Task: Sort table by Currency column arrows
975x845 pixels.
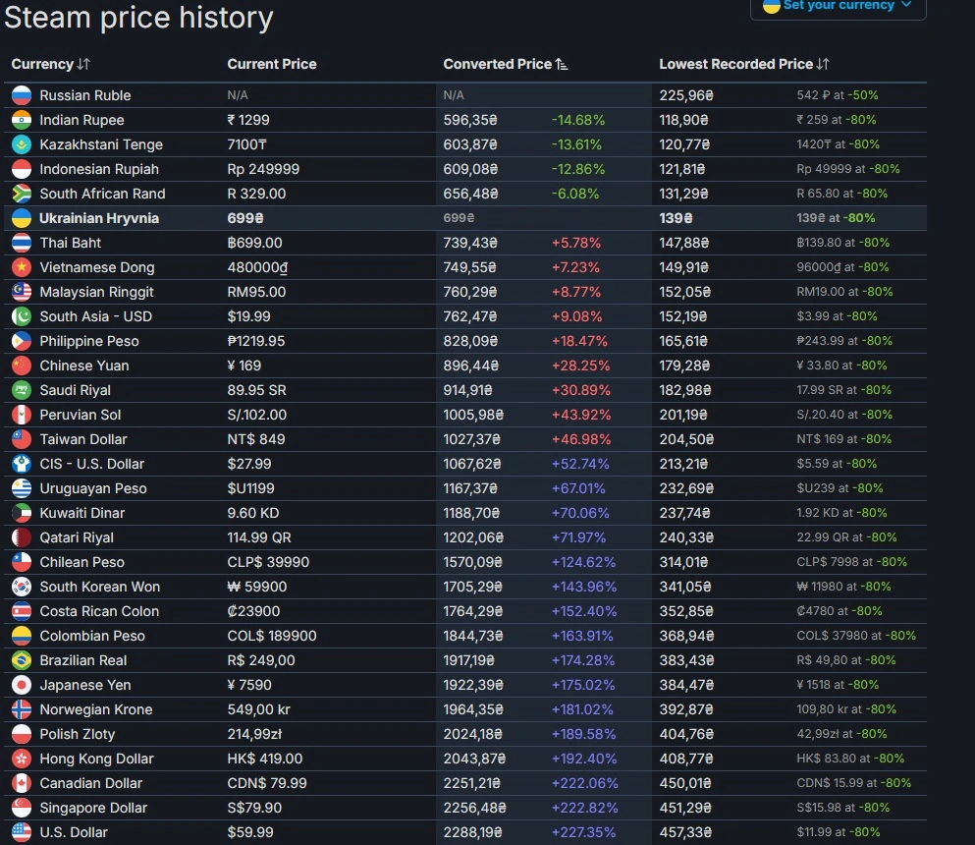Action: [83, 64]
